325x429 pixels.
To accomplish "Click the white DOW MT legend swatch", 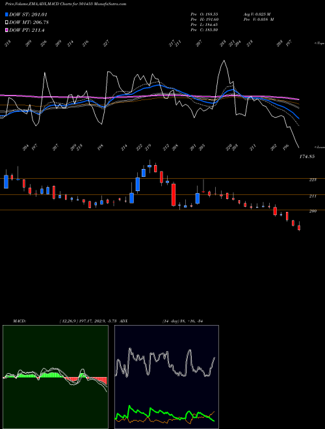I will tap(6, 22).
